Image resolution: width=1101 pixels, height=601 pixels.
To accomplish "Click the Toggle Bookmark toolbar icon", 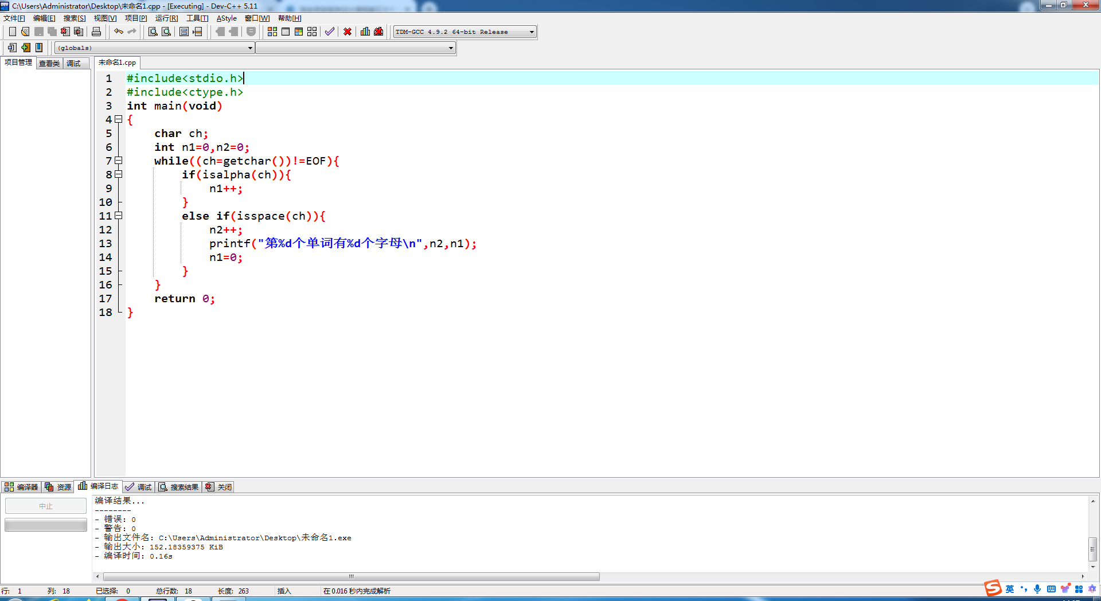I will pos(25,48).
